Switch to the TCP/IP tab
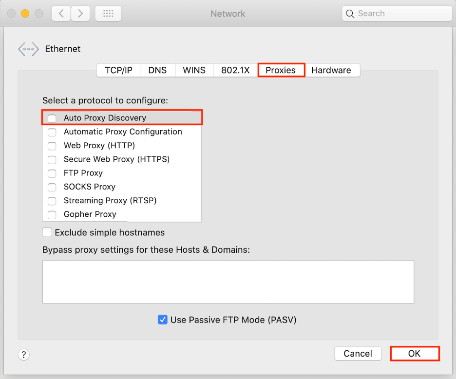 tap(118, 70)
